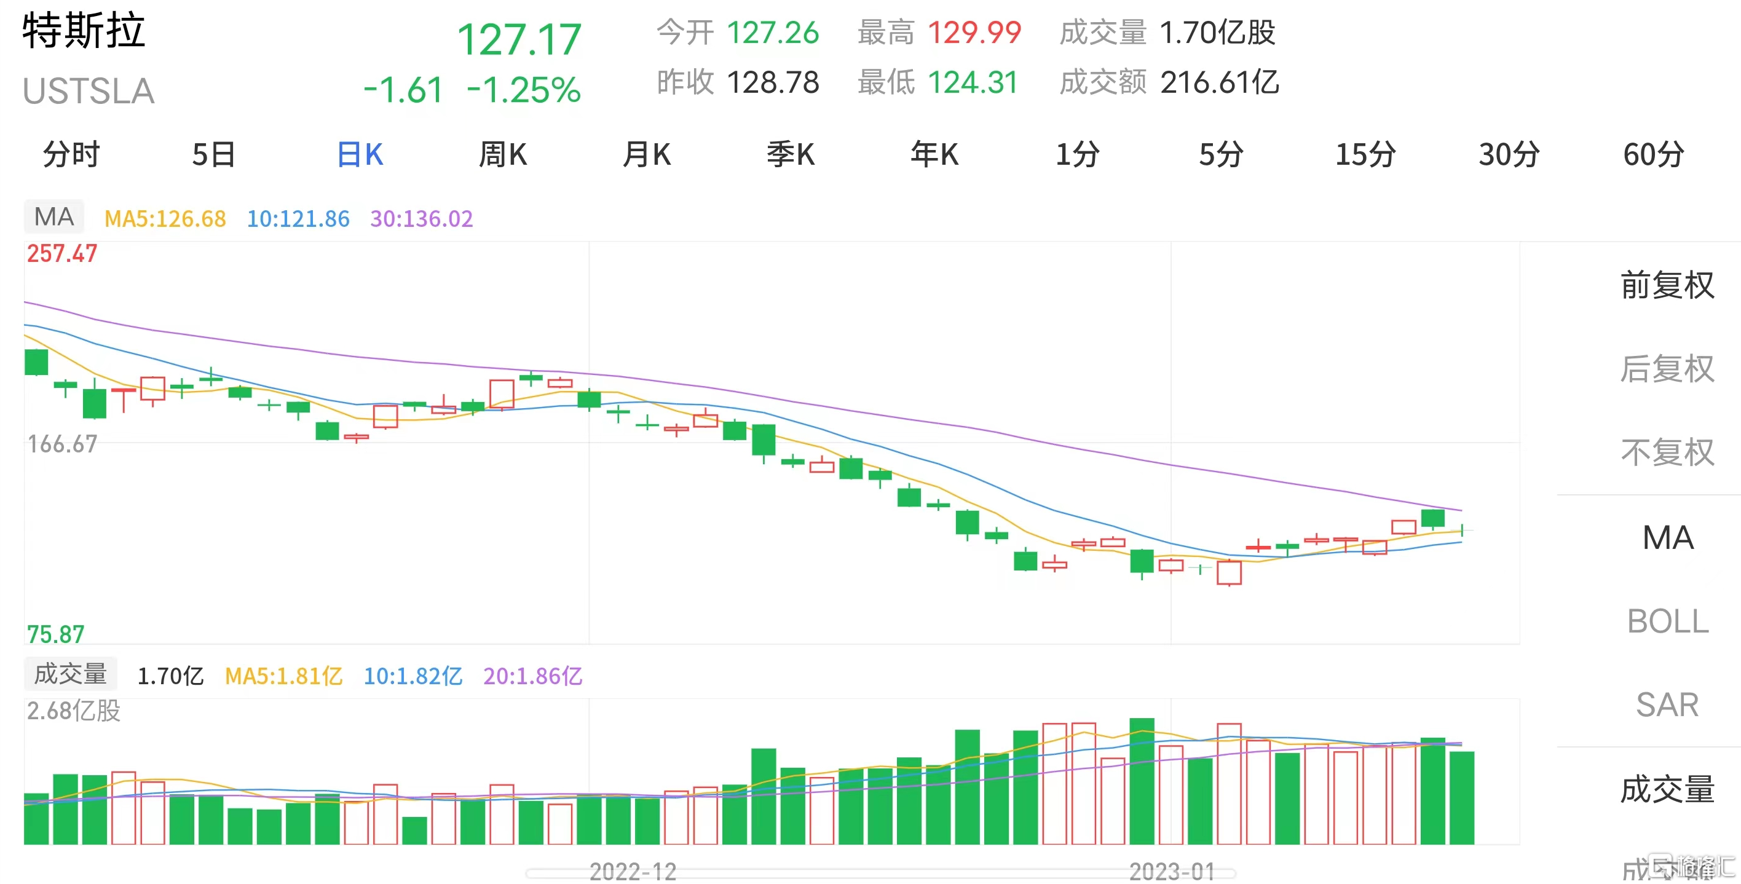Switch to the SAR indicator
Image resolution: width=1741 pixels, height=884 pixels.
[x=1667, y=705]
